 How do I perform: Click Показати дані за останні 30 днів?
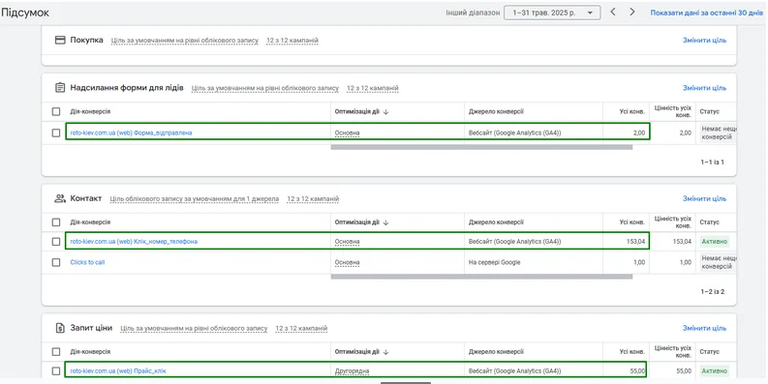(x=707, y=13)
